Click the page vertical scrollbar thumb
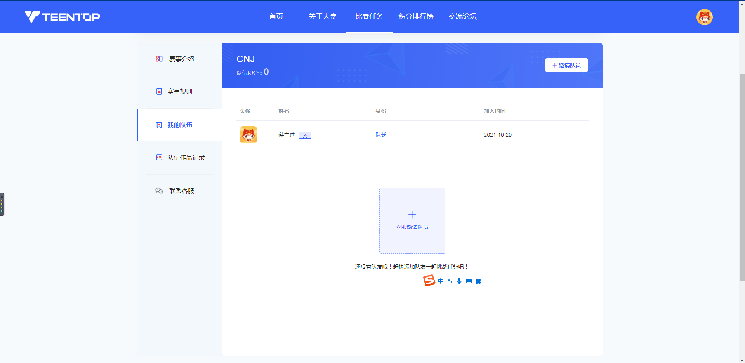This screenshot has height=363, width=745. click(742, 177)
